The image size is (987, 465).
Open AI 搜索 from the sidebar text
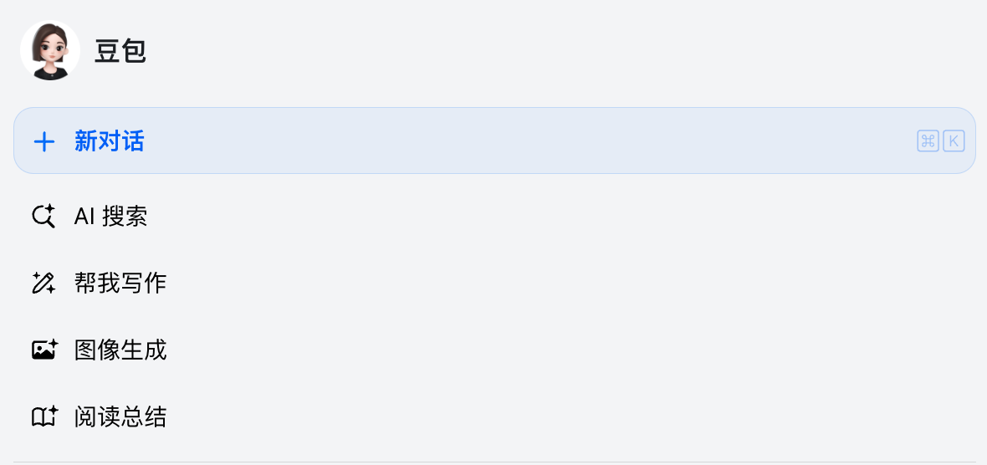tap(110, 217)
